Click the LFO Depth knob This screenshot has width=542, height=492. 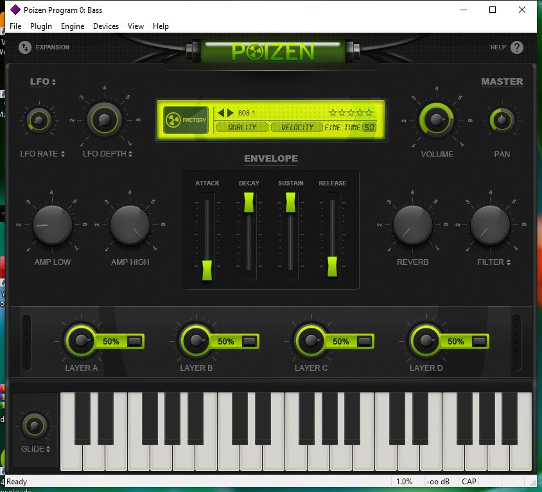coord(104,120)
